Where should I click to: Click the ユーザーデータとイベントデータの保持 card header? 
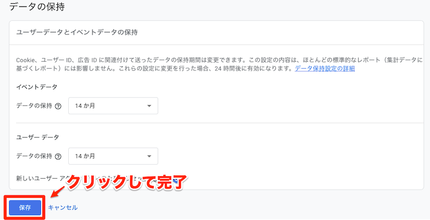pyautogui.click(x=77, y=33)
